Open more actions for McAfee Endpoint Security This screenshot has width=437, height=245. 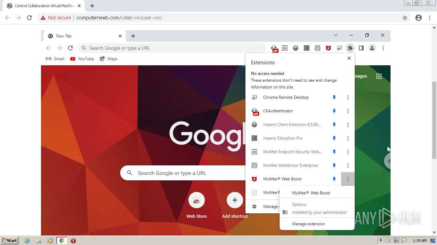348,152
